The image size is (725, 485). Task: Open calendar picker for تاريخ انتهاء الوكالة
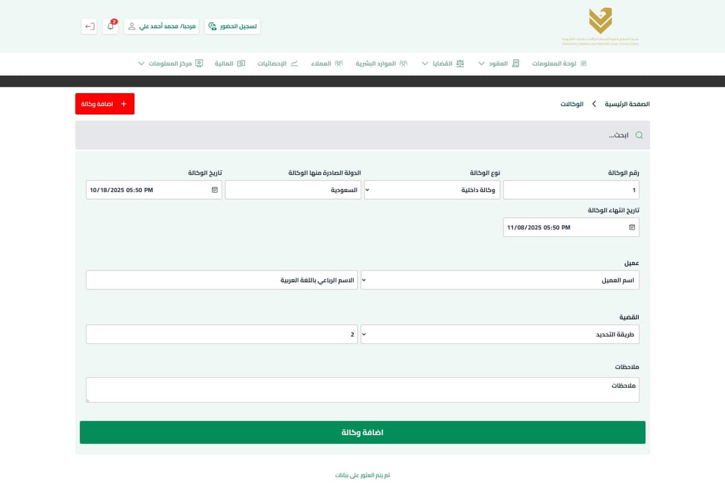coord(632,227)
